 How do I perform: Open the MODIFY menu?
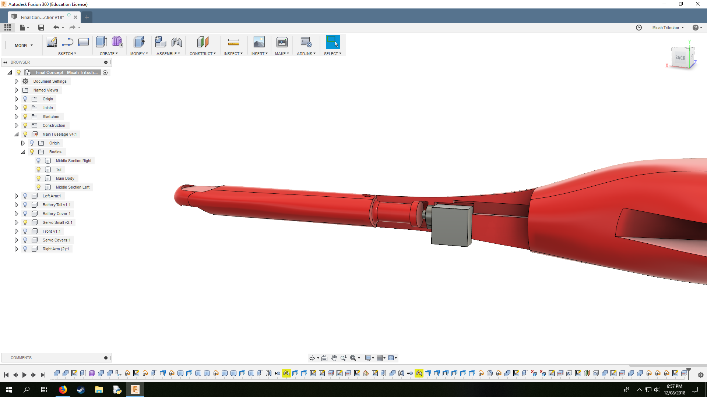[139, 54]
